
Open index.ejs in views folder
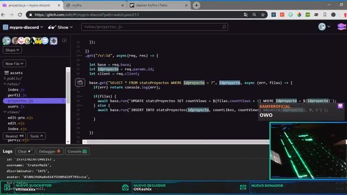click(x=17, y=129)
